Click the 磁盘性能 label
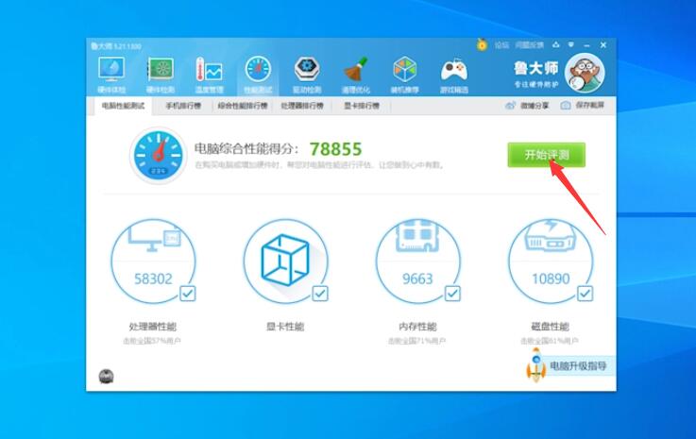This screenshot has height=439, width=696. coord(550,327)
